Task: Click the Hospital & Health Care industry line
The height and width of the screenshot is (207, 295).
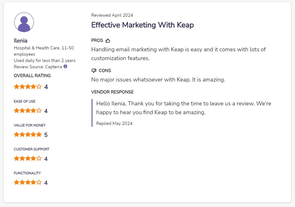Action: pos(44,51)
